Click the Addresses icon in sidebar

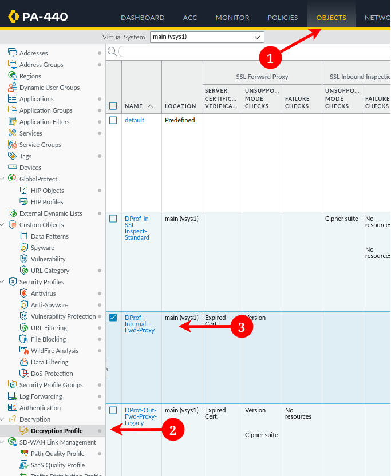tap(13, 53)
